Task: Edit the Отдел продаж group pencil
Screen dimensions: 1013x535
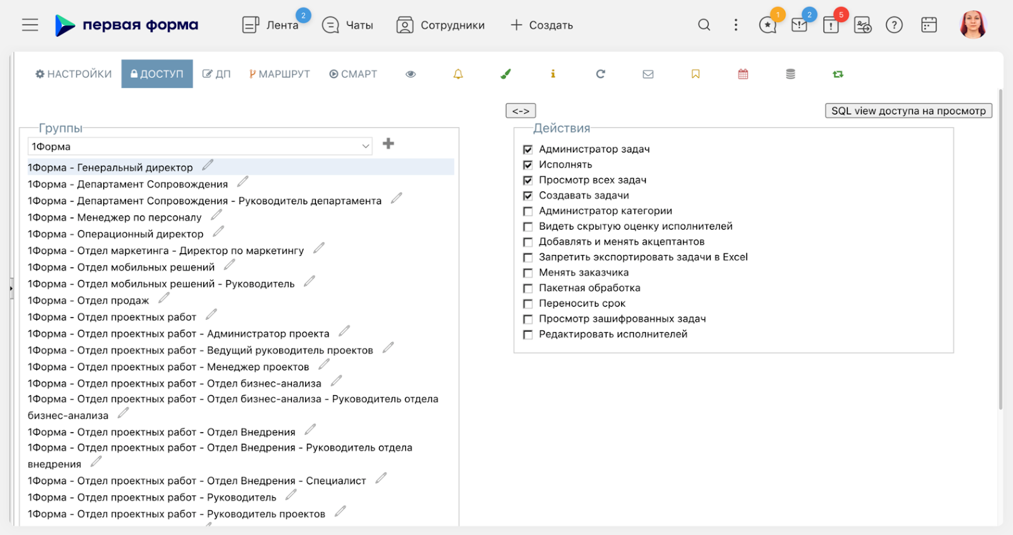Action: click(164, 298)
